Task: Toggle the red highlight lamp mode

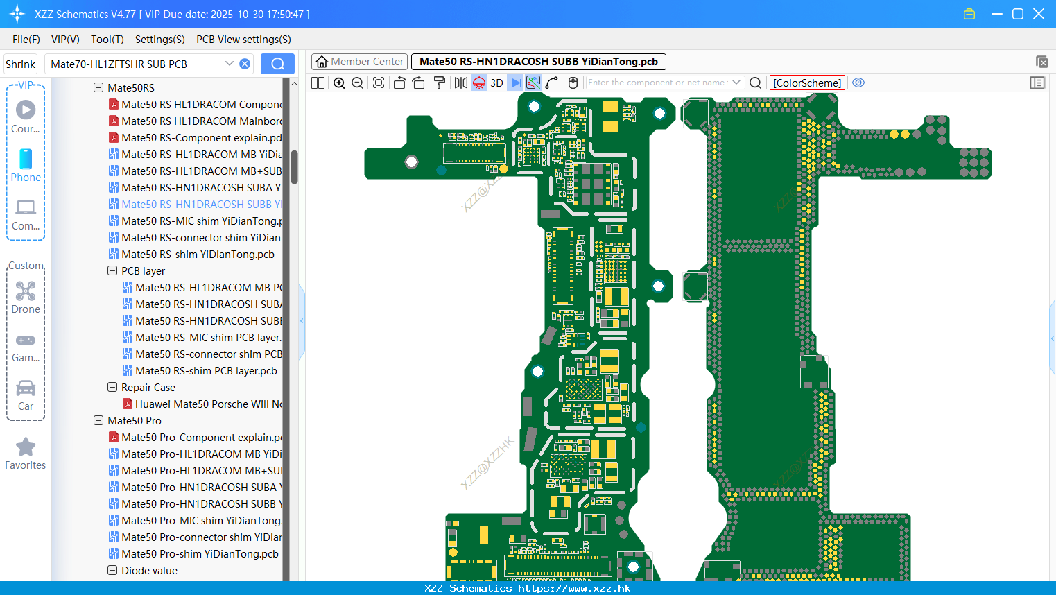Action: (x=479, y=83)
